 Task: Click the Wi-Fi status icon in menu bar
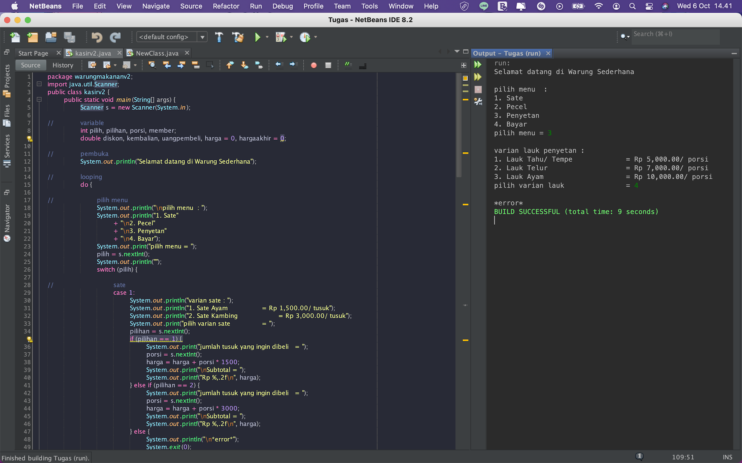[x=599, y=6]
